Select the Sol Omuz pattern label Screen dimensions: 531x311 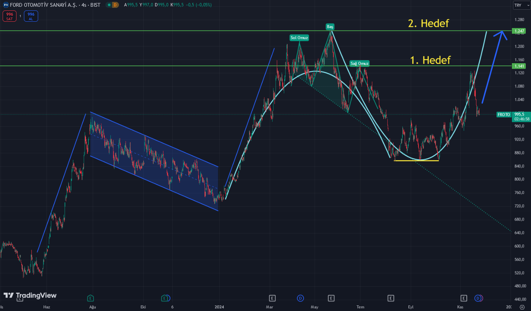pos(299,37)
